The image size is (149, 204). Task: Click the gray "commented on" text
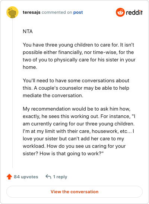click(x=57, y=12)
